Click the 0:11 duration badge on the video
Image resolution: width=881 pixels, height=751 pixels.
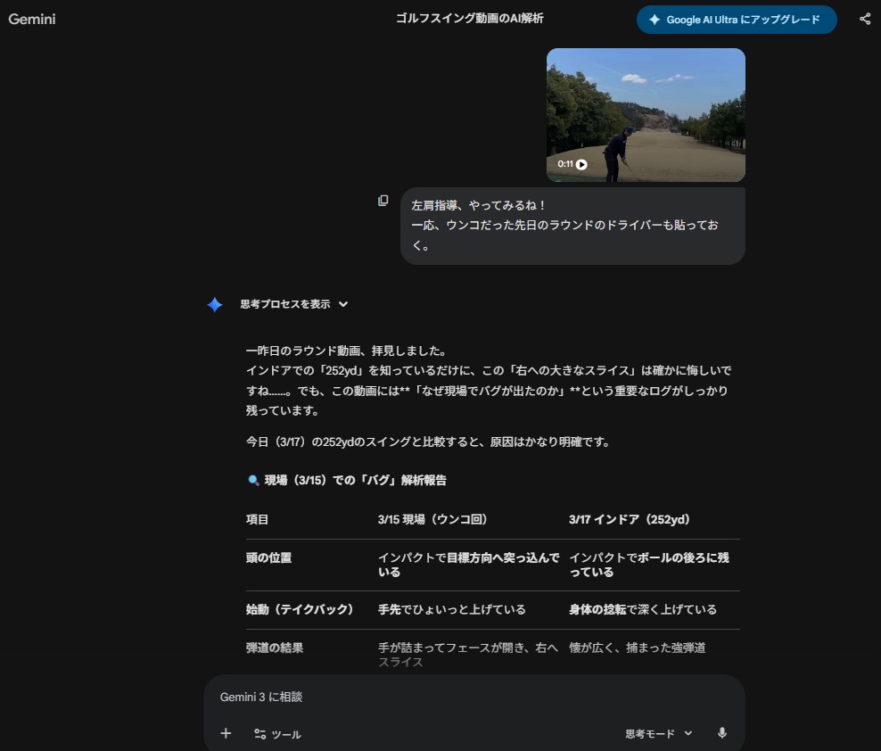[x=569, y=164]
